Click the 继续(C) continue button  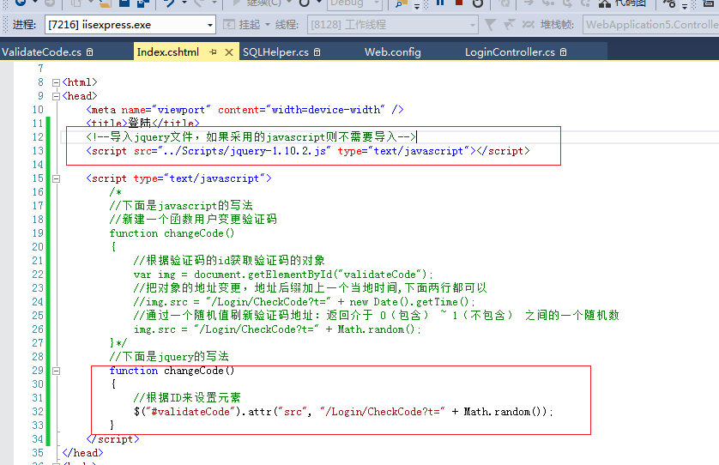[258, 3]
